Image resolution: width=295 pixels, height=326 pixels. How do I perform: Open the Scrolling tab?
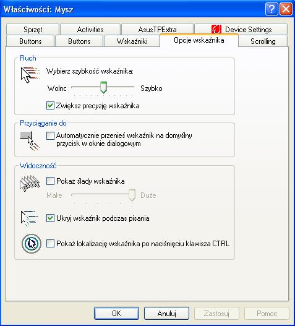tap(263, 41)
